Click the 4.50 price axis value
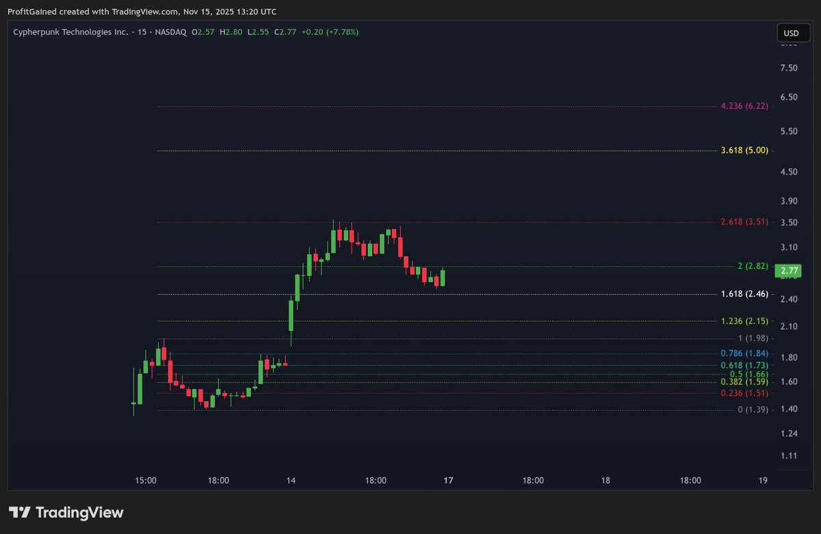The width and height of the screenshot is (821, 534). (x=788, y=172)
